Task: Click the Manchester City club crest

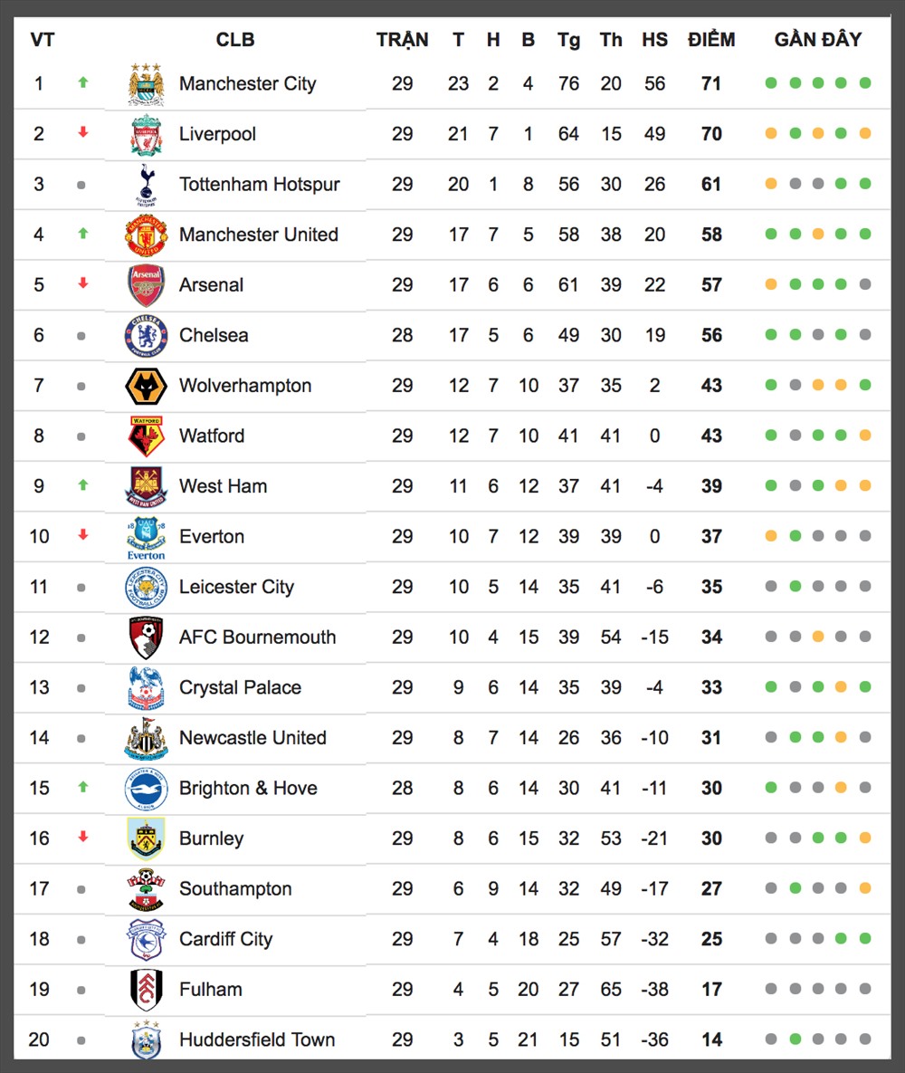Action: pos(147,84)
